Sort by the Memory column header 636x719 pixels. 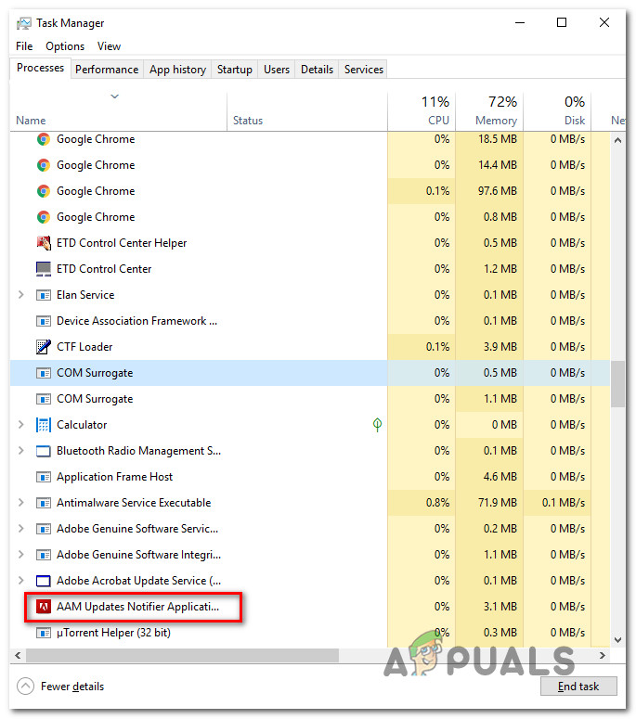click(x=489, y=111)
